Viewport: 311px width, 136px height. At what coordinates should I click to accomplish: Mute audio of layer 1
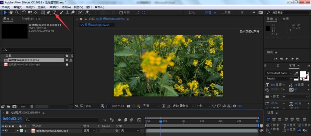[x=7, y=131]
